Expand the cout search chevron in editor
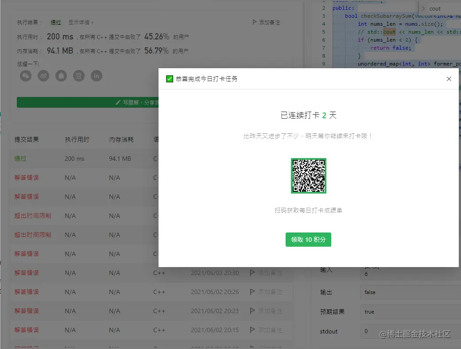 tap(423, 8)
